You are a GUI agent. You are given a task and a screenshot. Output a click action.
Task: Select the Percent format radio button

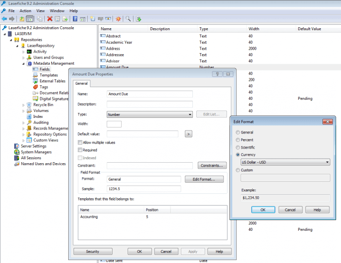coord(238,140)
